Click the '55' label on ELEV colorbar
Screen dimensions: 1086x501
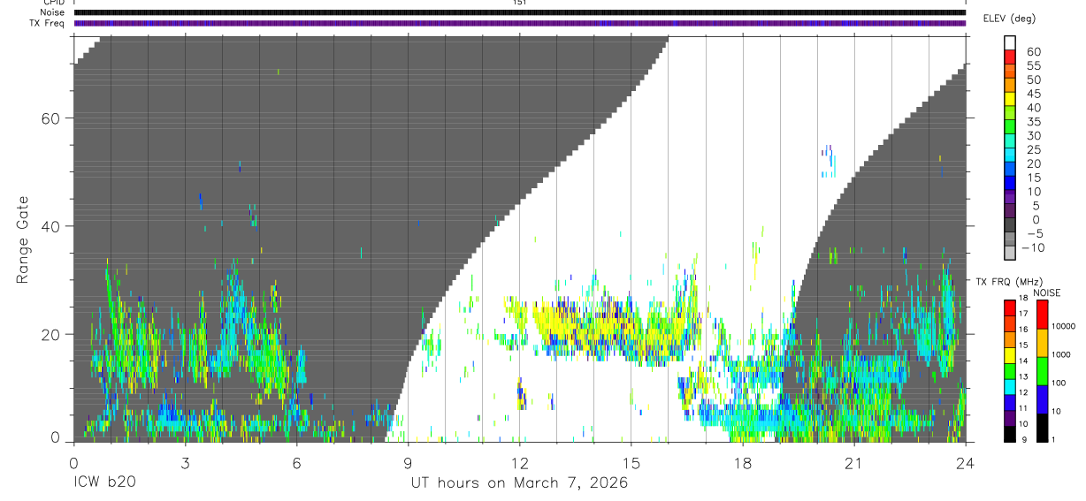tap(1034, 65)
